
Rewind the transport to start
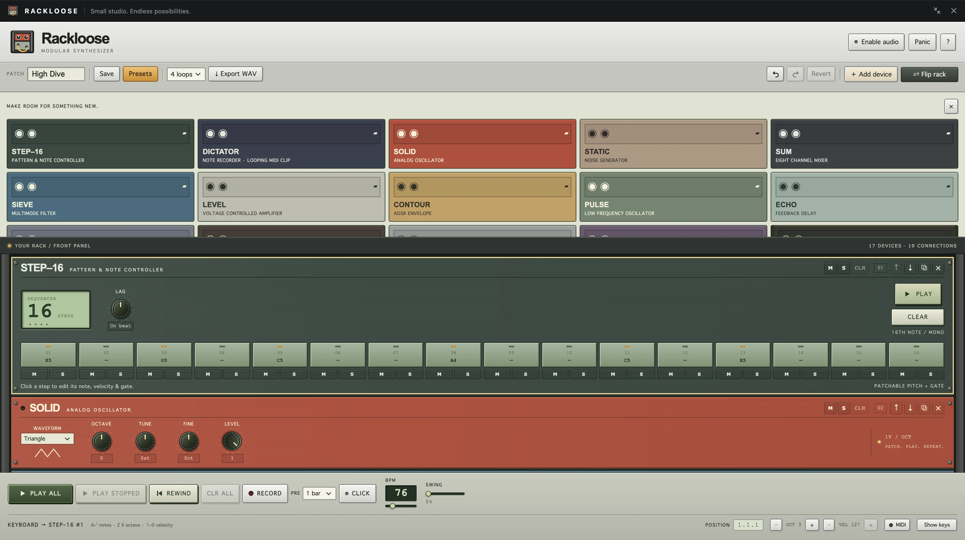point(173,494)
